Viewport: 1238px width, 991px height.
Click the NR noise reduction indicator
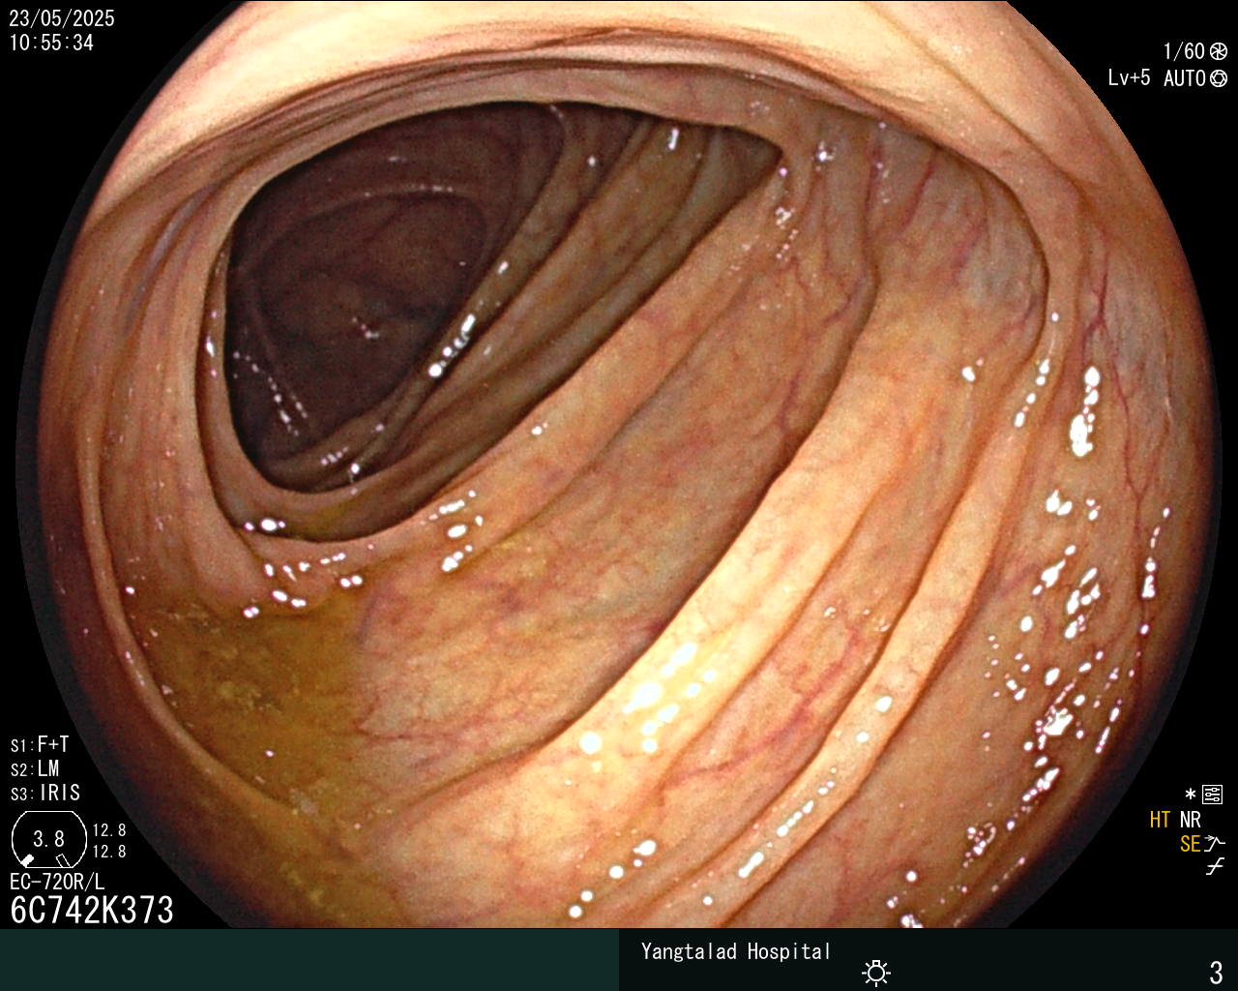tap(1190, 820)
